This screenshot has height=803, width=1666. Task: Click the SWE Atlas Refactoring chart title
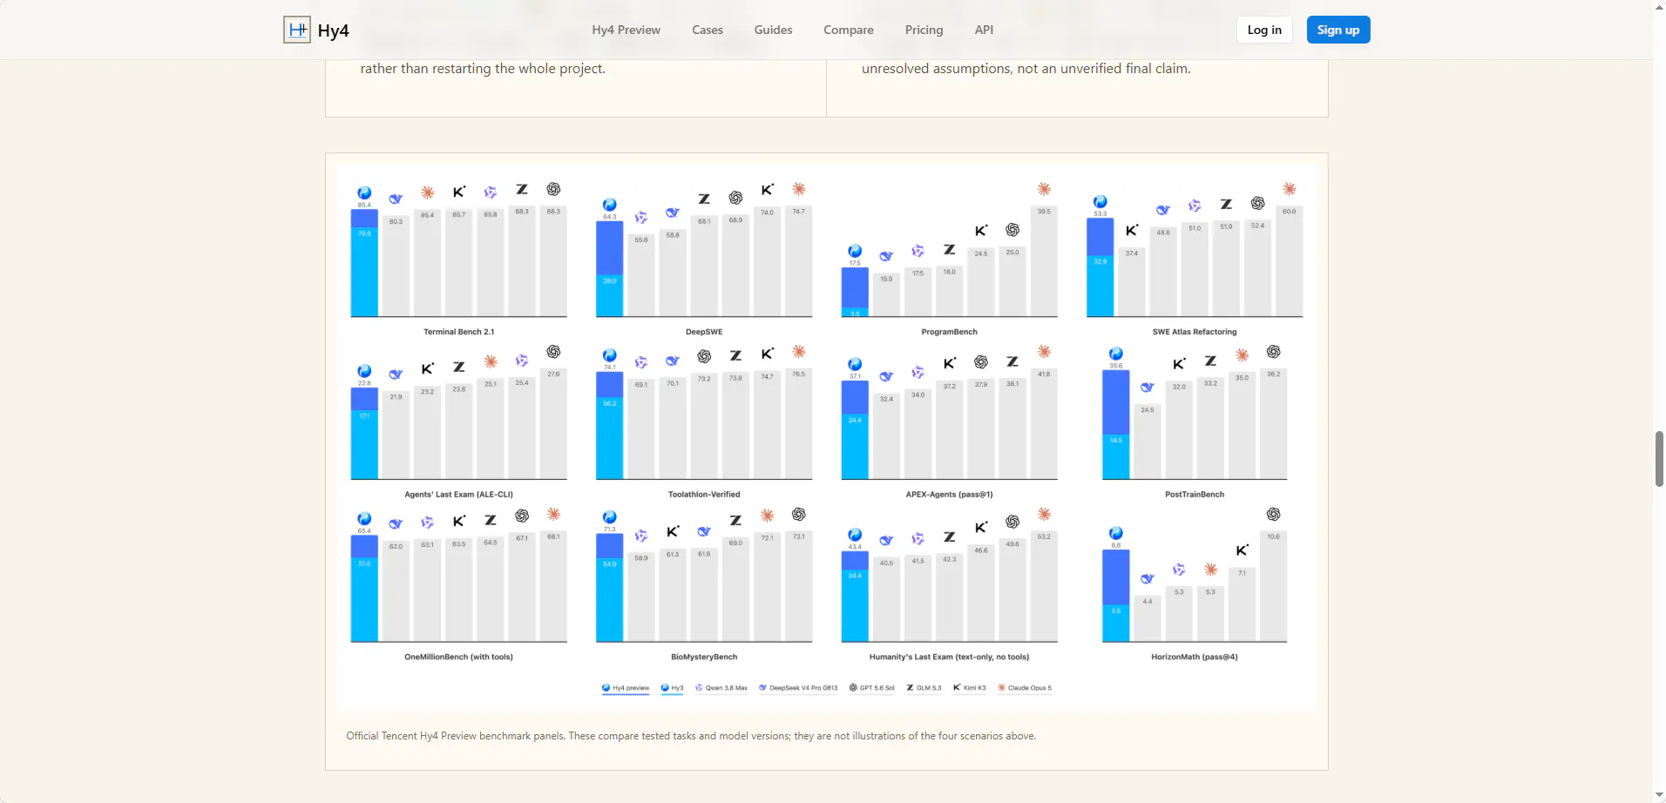tap(1195, 332)
